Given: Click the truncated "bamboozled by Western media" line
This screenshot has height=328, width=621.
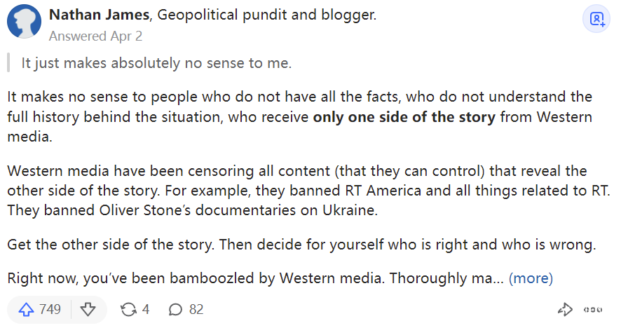Looking at the screenshot, I should pyautogui.click(x=252, y=278).
